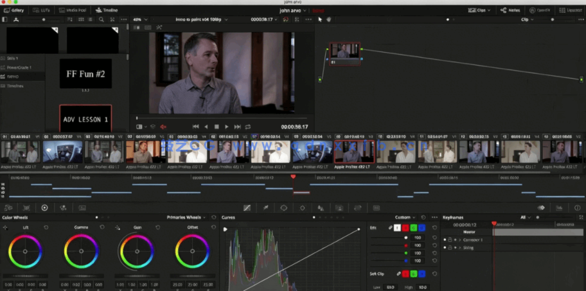Play in reverse in viewer
This screenshot has width=586, height=291.
coord(206,127)
